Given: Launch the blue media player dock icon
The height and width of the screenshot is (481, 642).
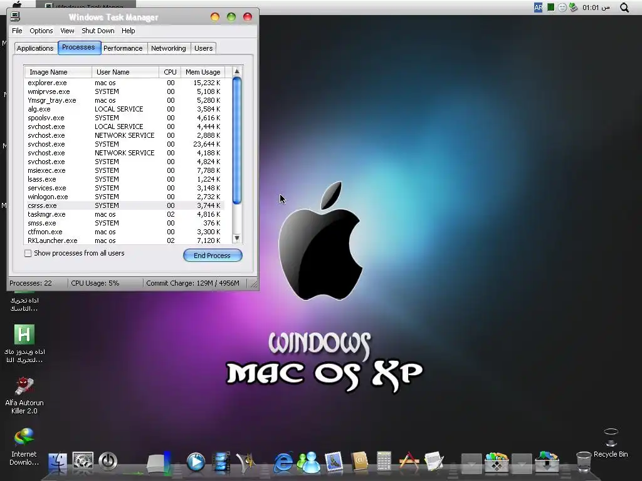Looking at the screenshot, I should (x=196, y=462).
